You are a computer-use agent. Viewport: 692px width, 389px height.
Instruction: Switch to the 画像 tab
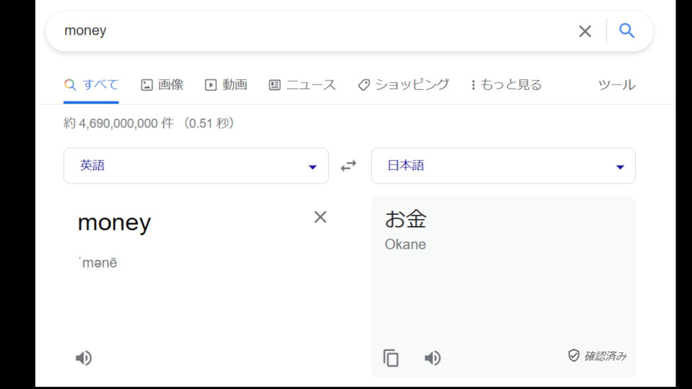162,85
